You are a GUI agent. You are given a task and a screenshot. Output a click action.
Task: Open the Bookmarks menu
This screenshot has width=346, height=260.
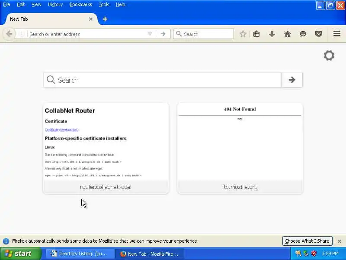(x=81, y=4)
